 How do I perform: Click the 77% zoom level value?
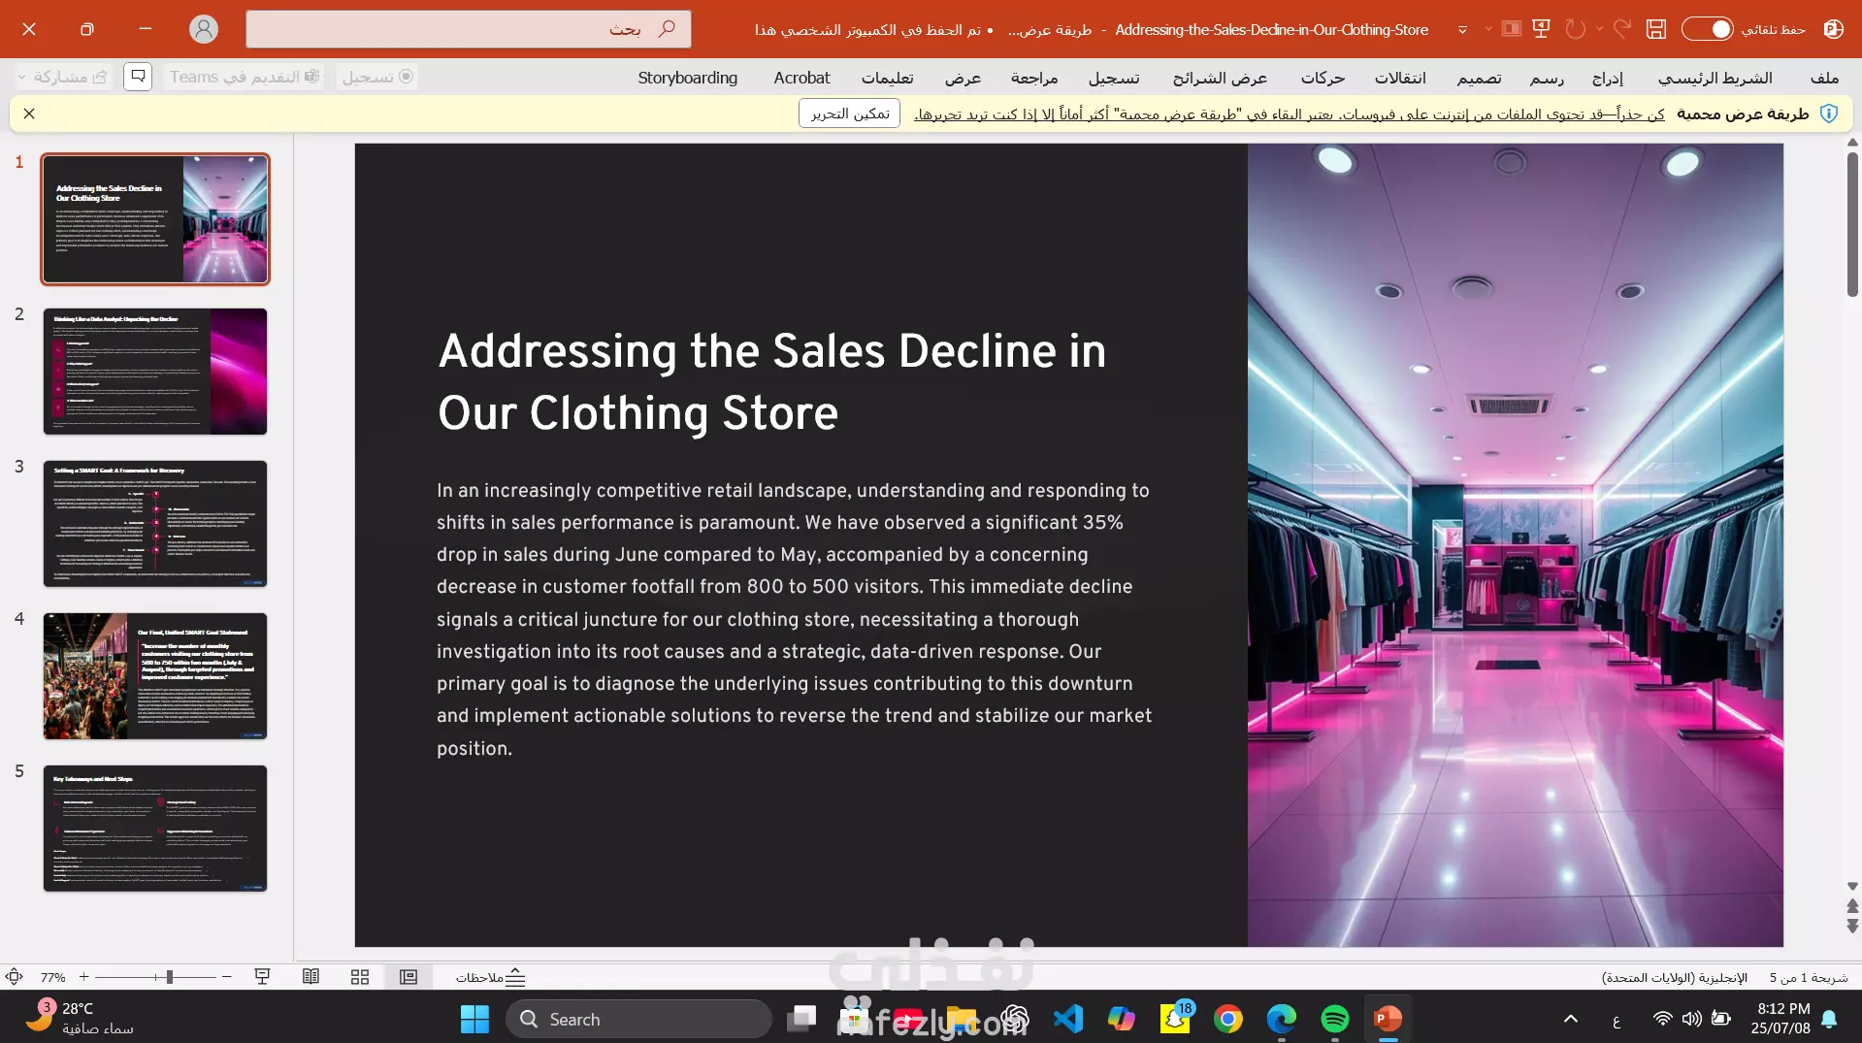click(x=53, y=977)
